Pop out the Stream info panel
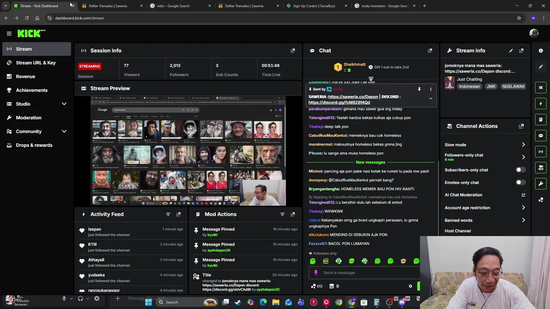This screenshot has width=550, height=309. click(x=521, y=51)
